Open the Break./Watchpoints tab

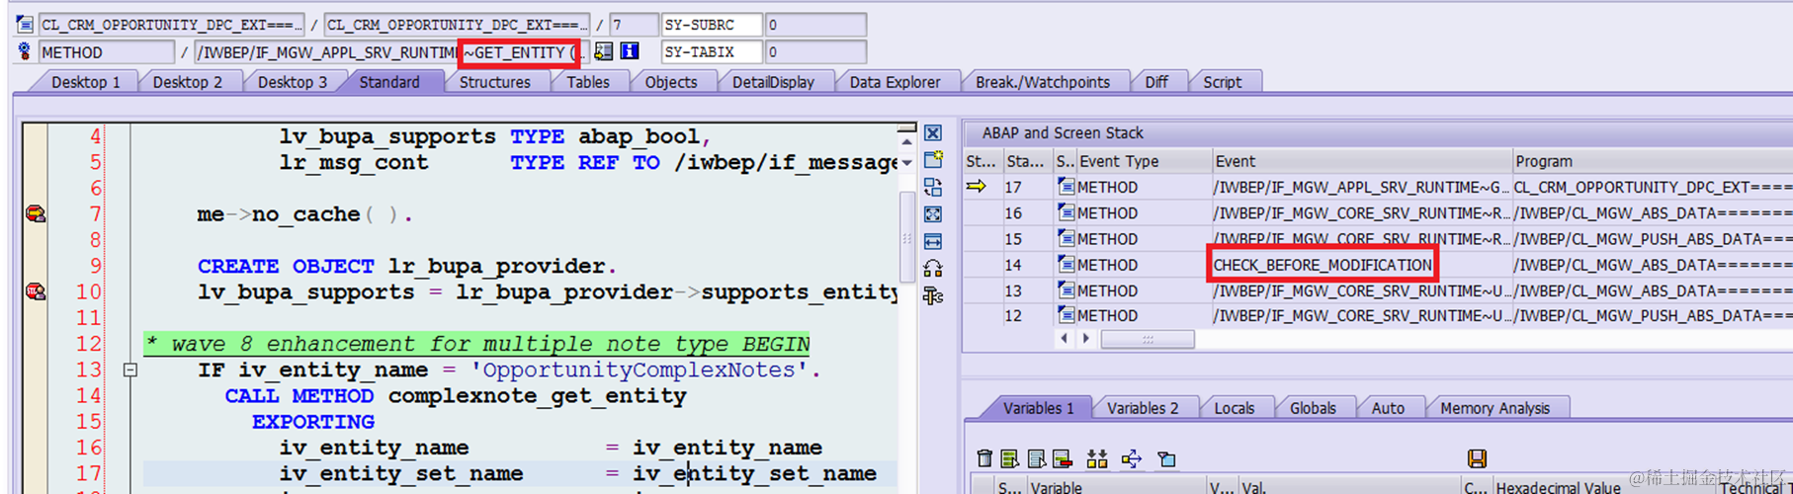tap(1043, 82)
